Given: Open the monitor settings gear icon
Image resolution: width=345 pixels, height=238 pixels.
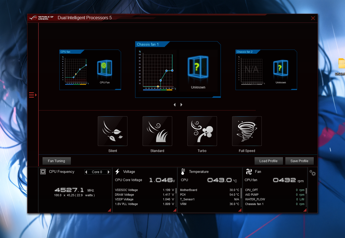Looking at the screenshot, I should pos(313,173).
